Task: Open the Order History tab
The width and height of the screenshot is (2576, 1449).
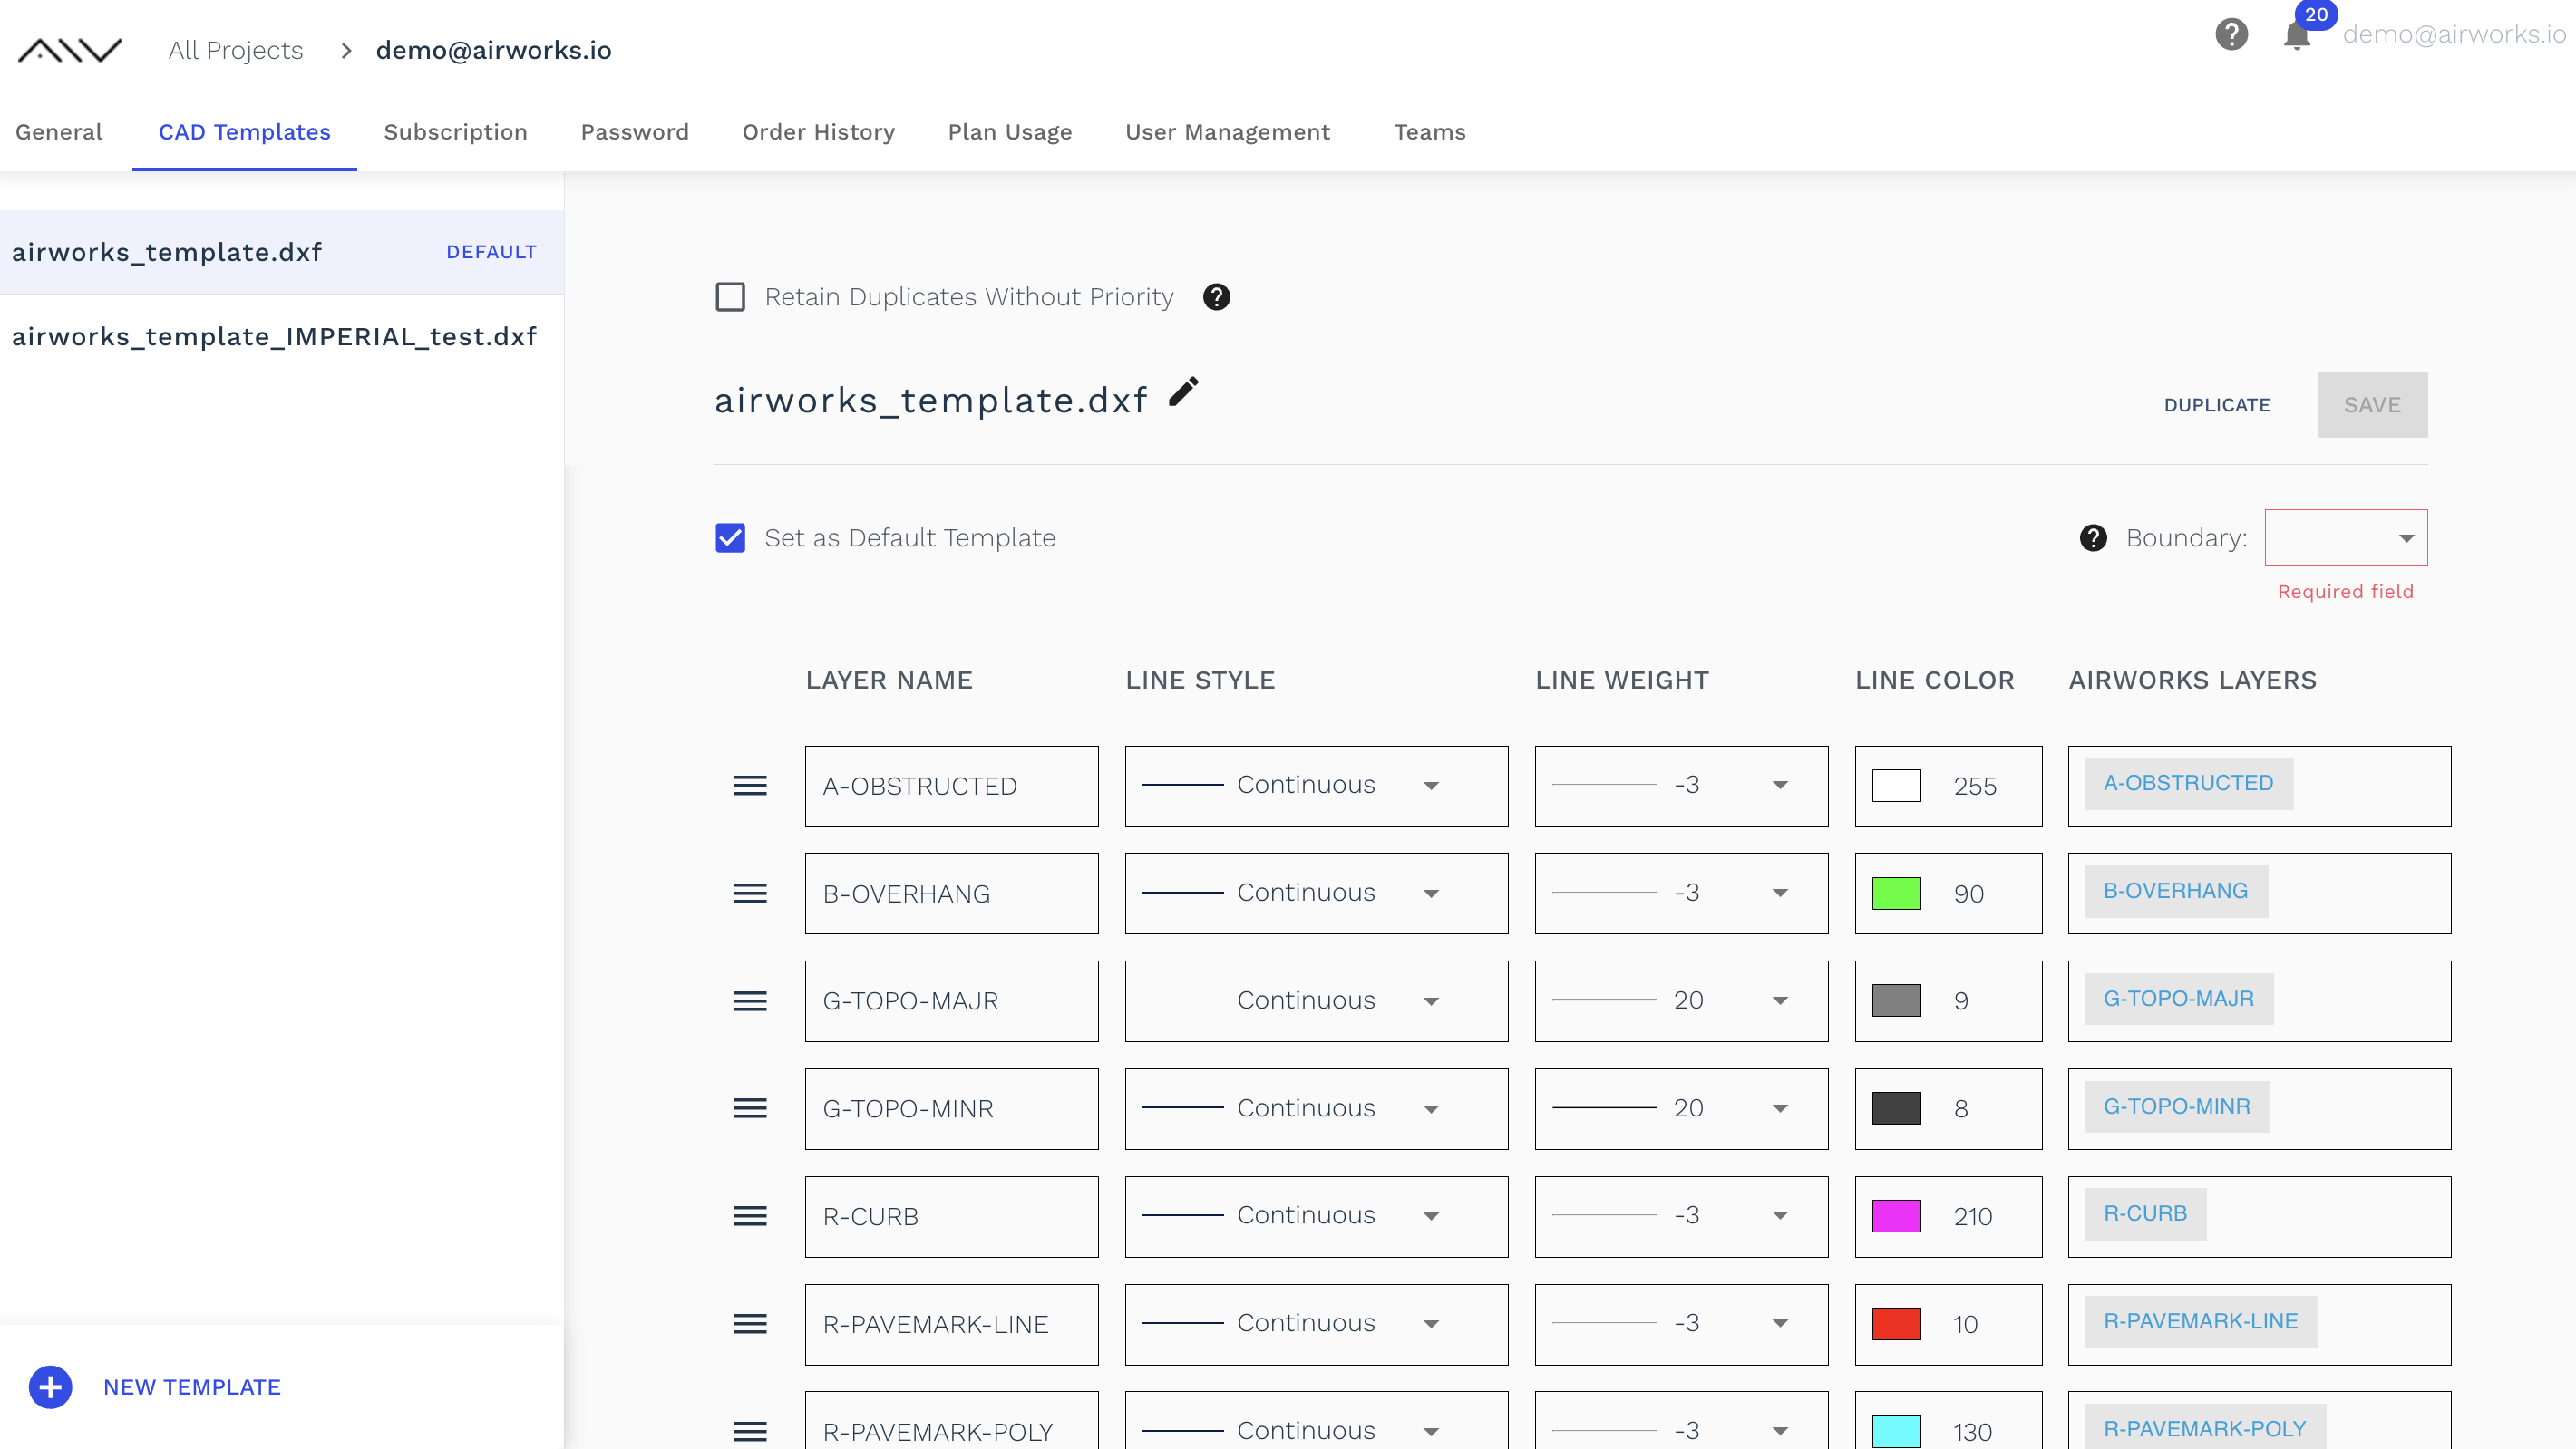Action: [x=818, y=132]
